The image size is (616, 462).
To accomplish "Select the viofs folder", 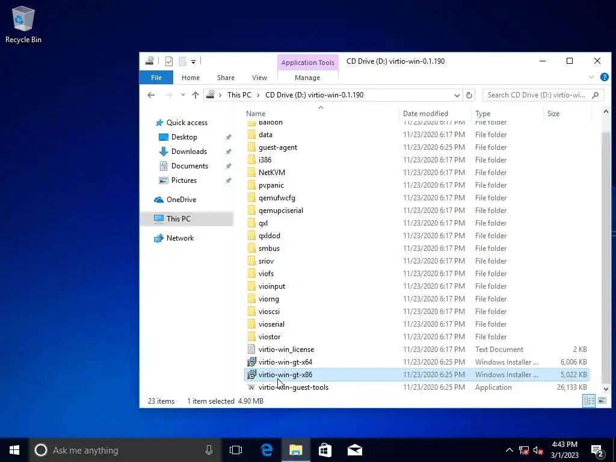I will point(266,274).
